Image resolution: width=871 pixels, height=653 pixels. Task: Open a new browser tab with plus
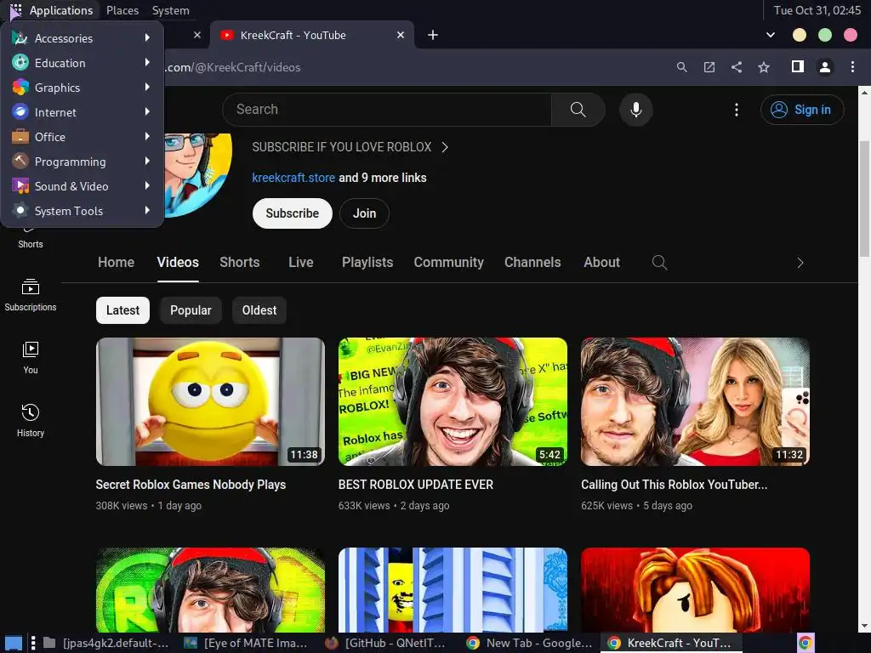(x=433, y=35)
